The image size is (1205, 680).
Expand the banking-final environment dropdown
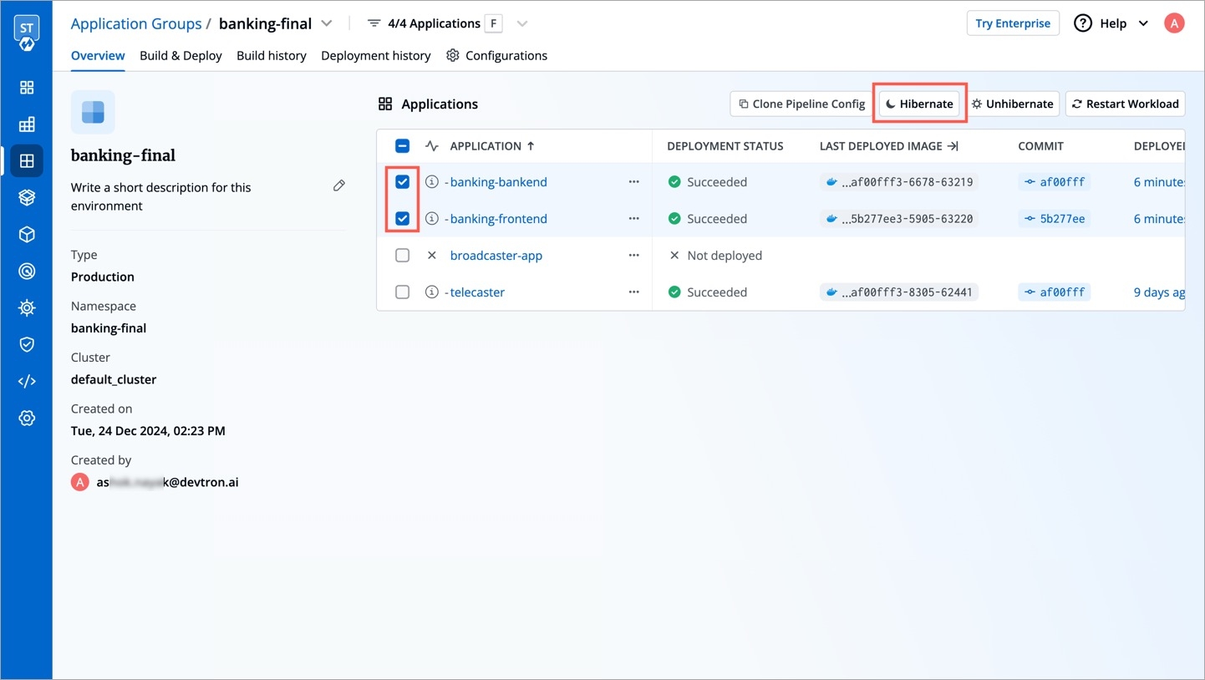tap(327, 23)
